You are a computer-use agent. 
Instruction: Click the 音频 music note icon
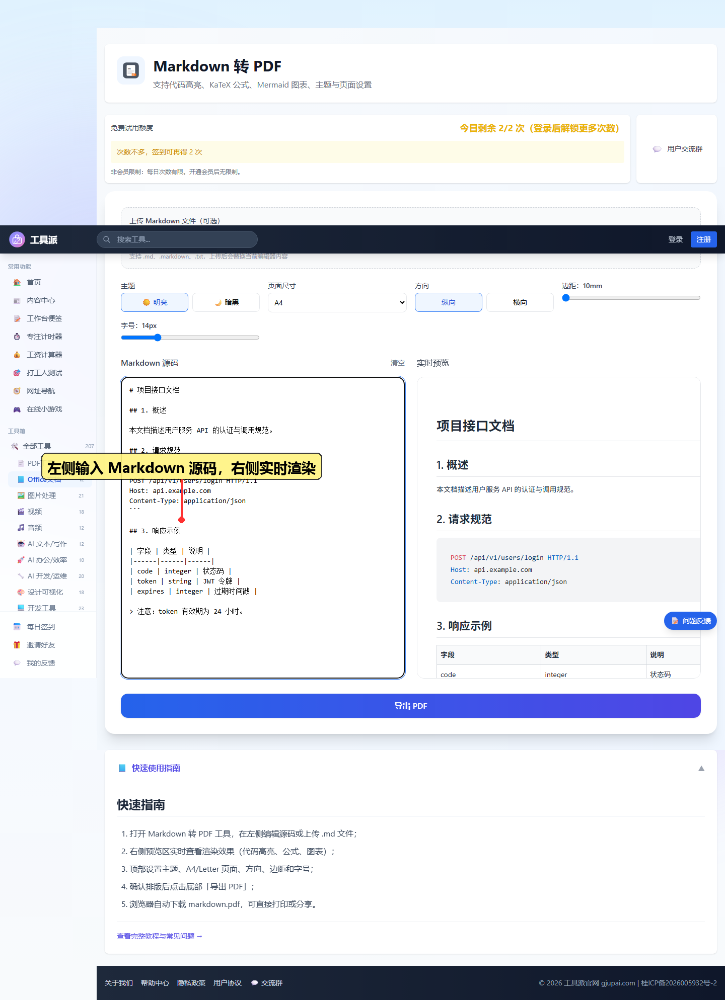click(x=21, y=528)
